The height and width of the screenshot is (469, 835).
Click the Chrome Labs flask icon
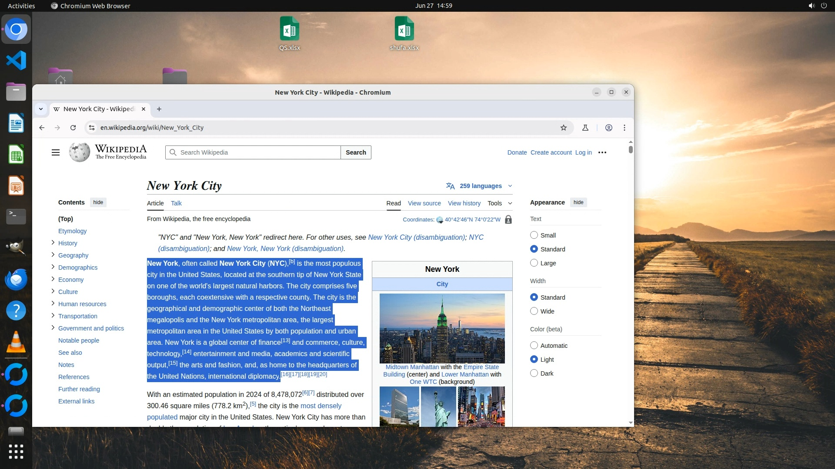pos(585,128)
